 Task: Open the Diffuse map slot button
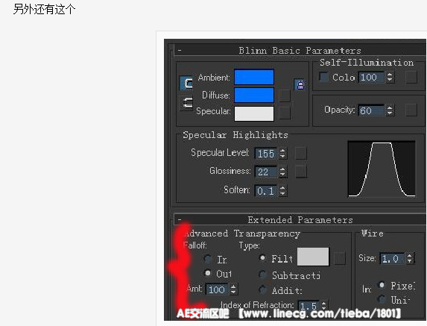coord(285,96)
